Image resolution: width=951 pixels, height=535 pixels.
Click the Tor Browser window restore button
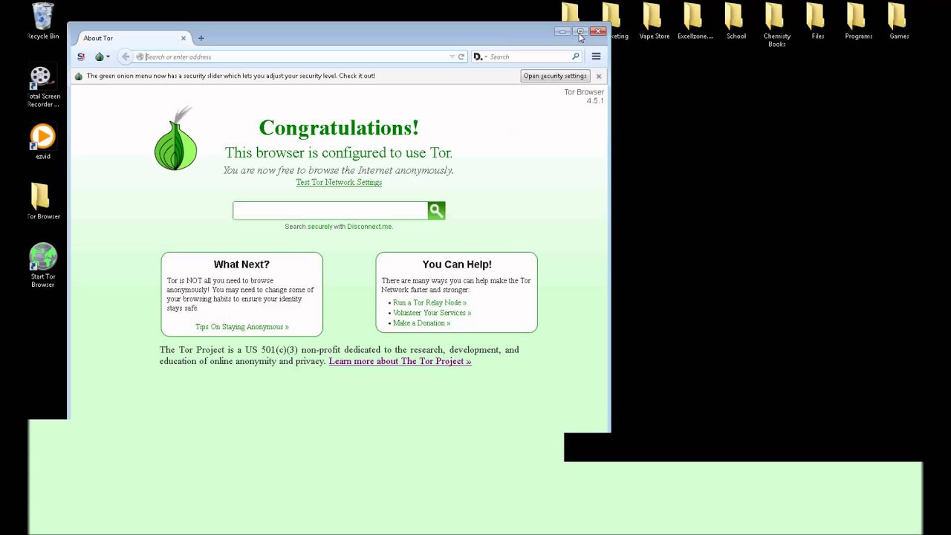[x=580, y=31]
